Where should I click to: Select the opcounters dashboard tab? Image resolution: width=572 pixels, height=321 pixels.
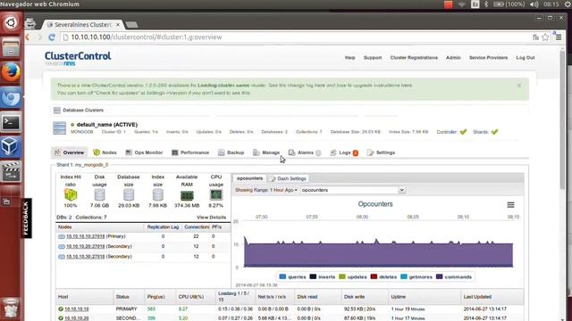point(249,178)
